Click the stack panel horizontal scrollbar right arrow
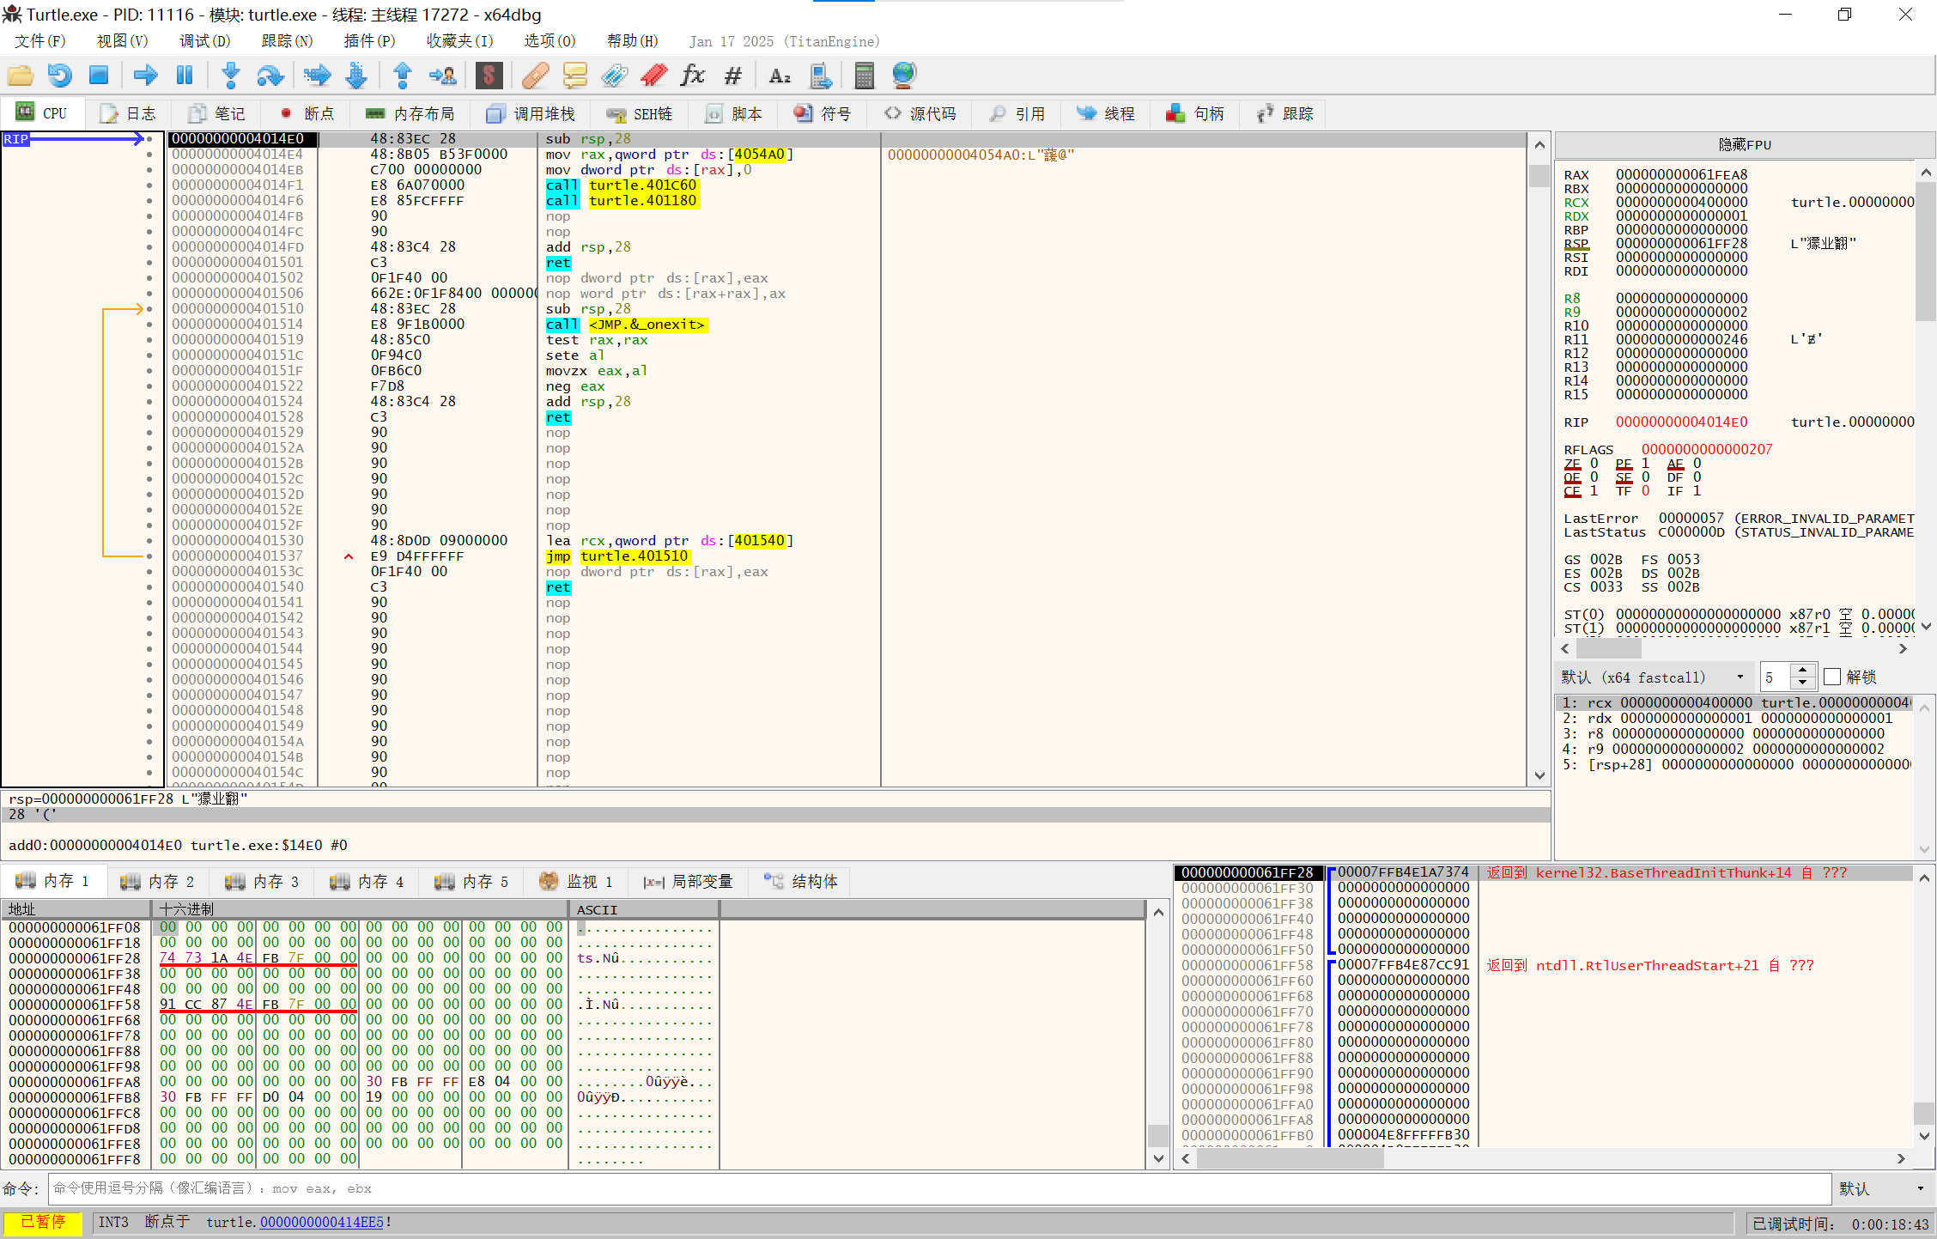 click(x=1901, y=1158)
